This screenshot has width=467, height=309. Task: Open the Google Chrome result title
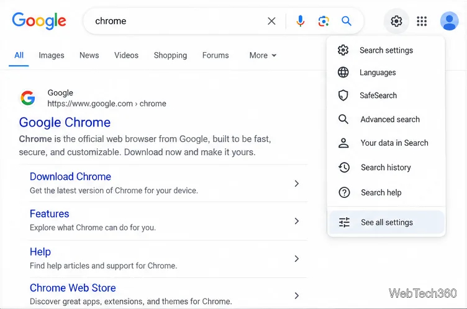coord(65,122)
